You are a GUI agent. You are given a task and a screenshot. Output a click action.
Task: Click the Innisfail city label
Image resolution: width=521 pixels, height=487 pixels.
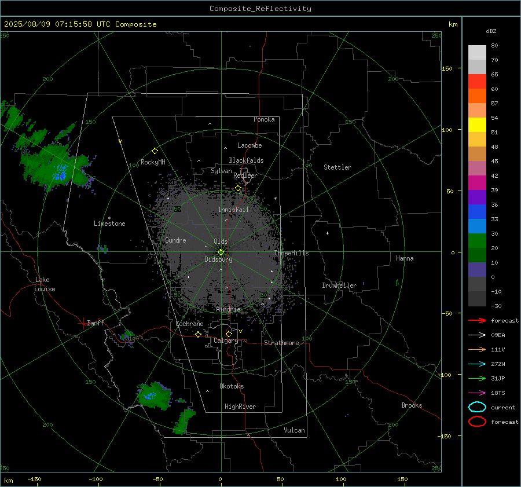pos(233,210)
